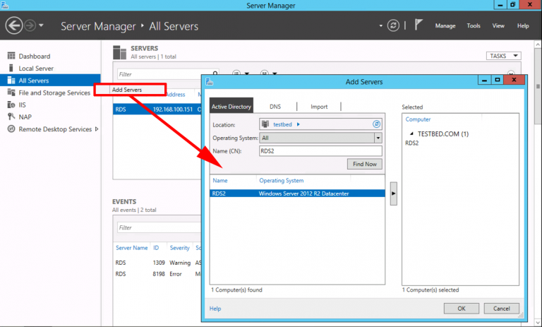Sort events by Severity column
This screenshot has height=327, width=542.
click(179, 248)
